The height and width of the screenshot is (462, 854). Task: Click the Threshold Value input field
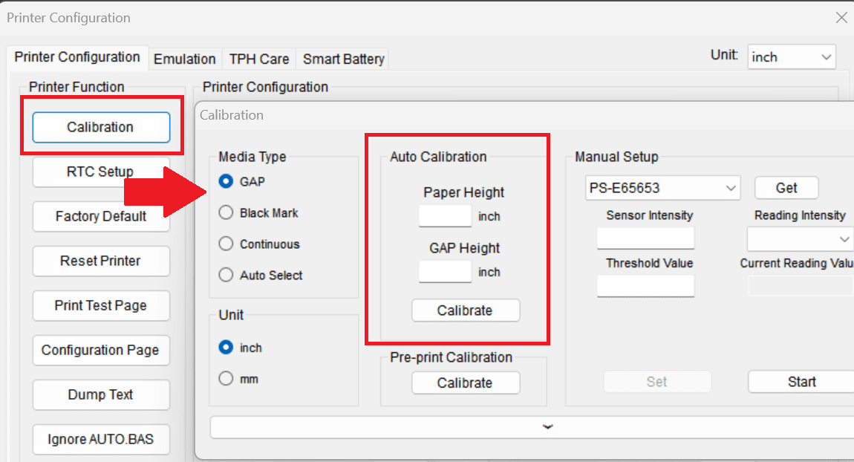click(x=645, y=286)
